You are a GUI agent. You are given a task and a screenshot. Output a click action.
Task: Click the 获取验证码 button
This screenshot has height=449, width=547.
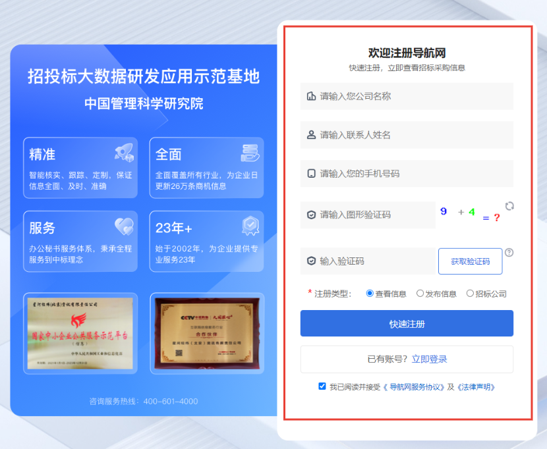click(x=470, y=261)
